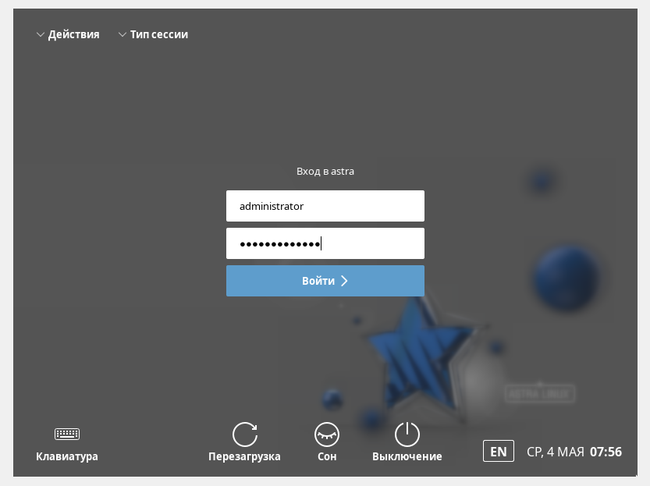Screen dimensions: 650x486
Task: Switch the EN keyboard layout indicator
Action: point(499,451)
